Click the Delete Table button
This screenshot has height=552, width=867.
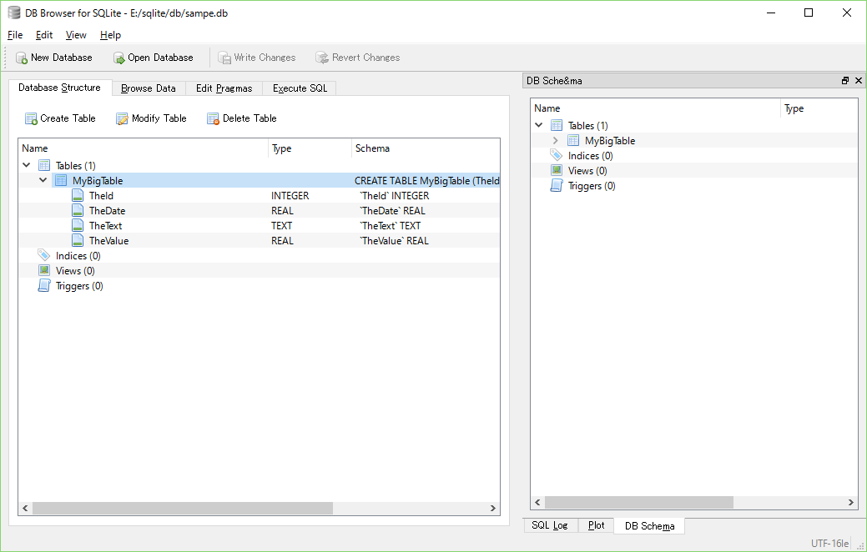coord(241,118)
